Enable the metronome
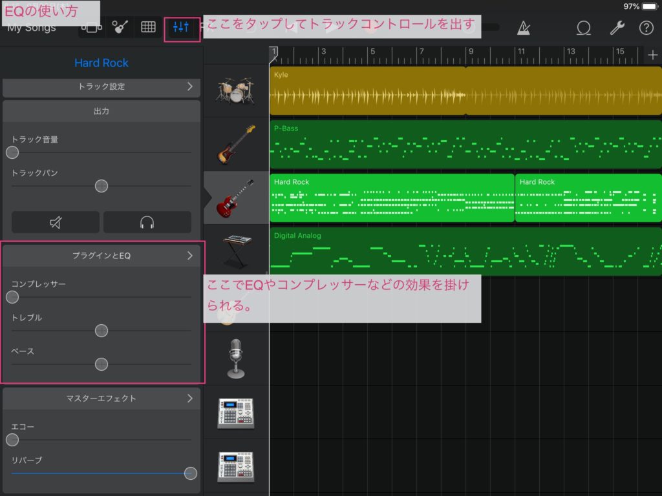Screen dimensions: 662x496 (x=524, y=27)
